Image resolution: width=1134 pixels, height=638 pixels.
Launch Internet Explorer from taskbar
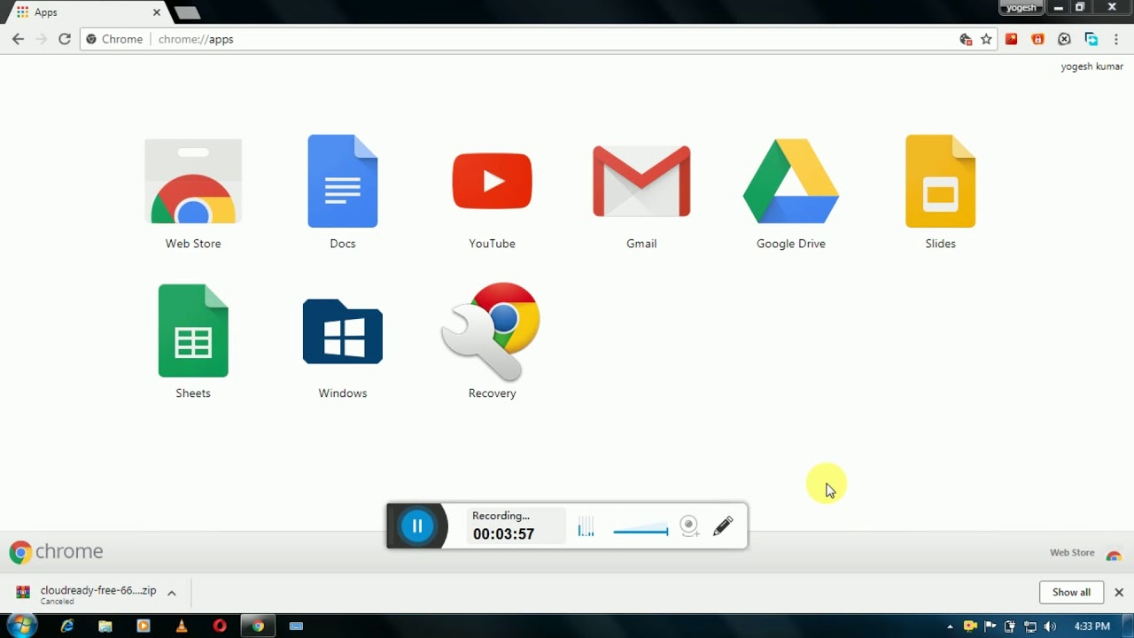click(67, 626)
